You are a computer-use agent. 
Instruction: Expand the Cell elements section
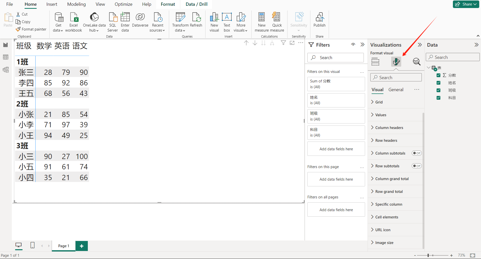point(386,217)
